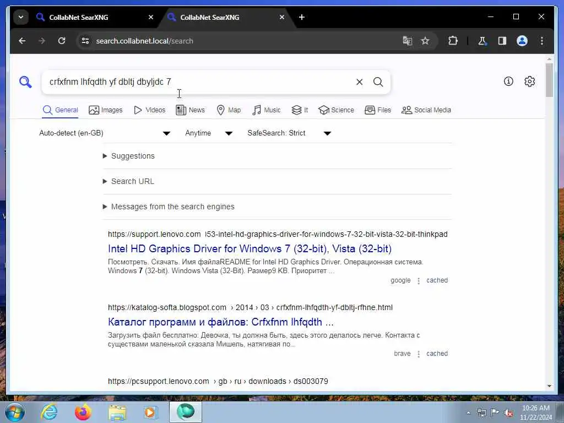Open the tab search dropdown arrow
564x423 pixels.
click(x=21, y=17)
